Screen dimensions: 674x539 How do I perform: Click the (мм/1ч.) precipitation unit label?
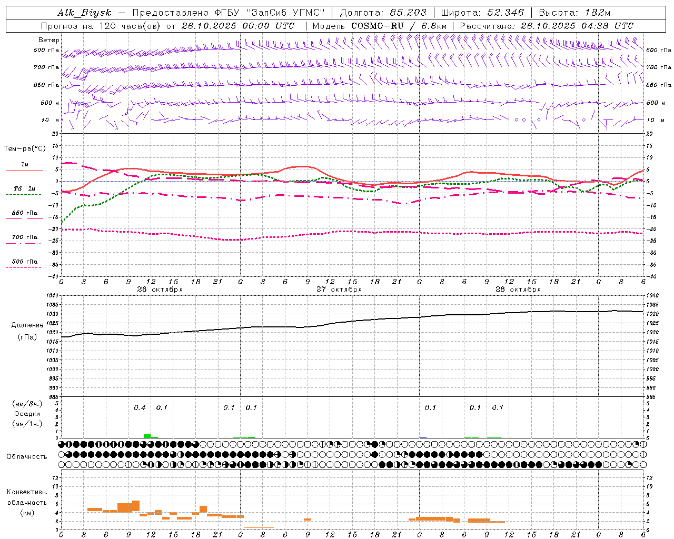(27, 424)
